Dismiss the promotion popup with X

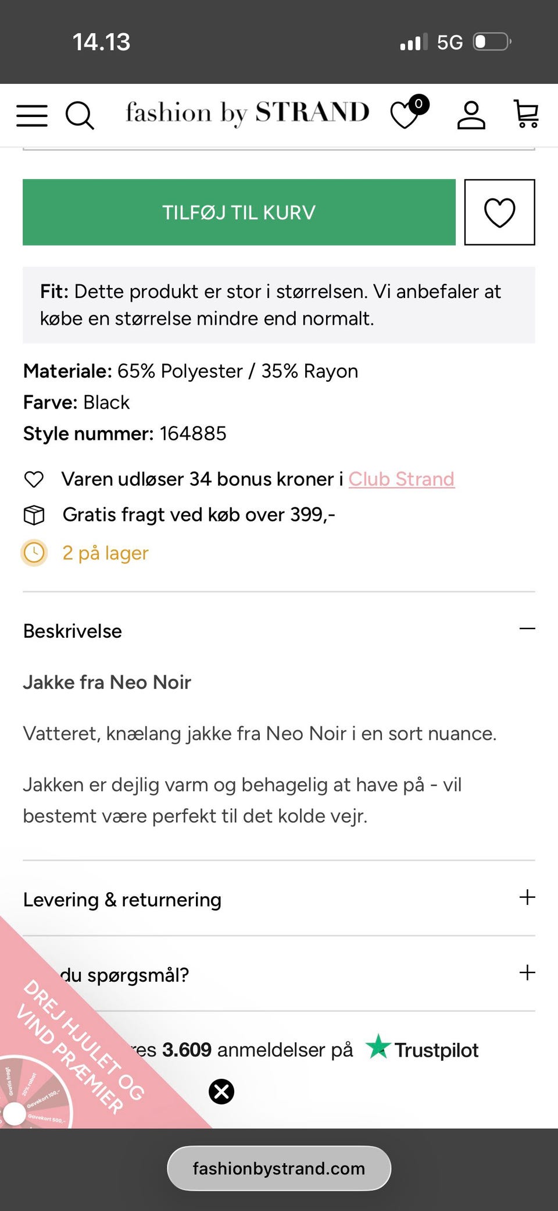pos(221,1092)
